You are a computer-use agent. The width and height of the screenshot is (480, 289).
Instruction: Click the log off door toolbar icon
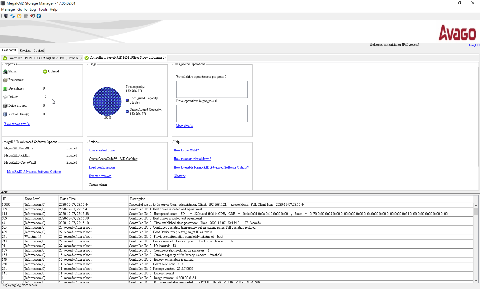click(x=32, y=16)
